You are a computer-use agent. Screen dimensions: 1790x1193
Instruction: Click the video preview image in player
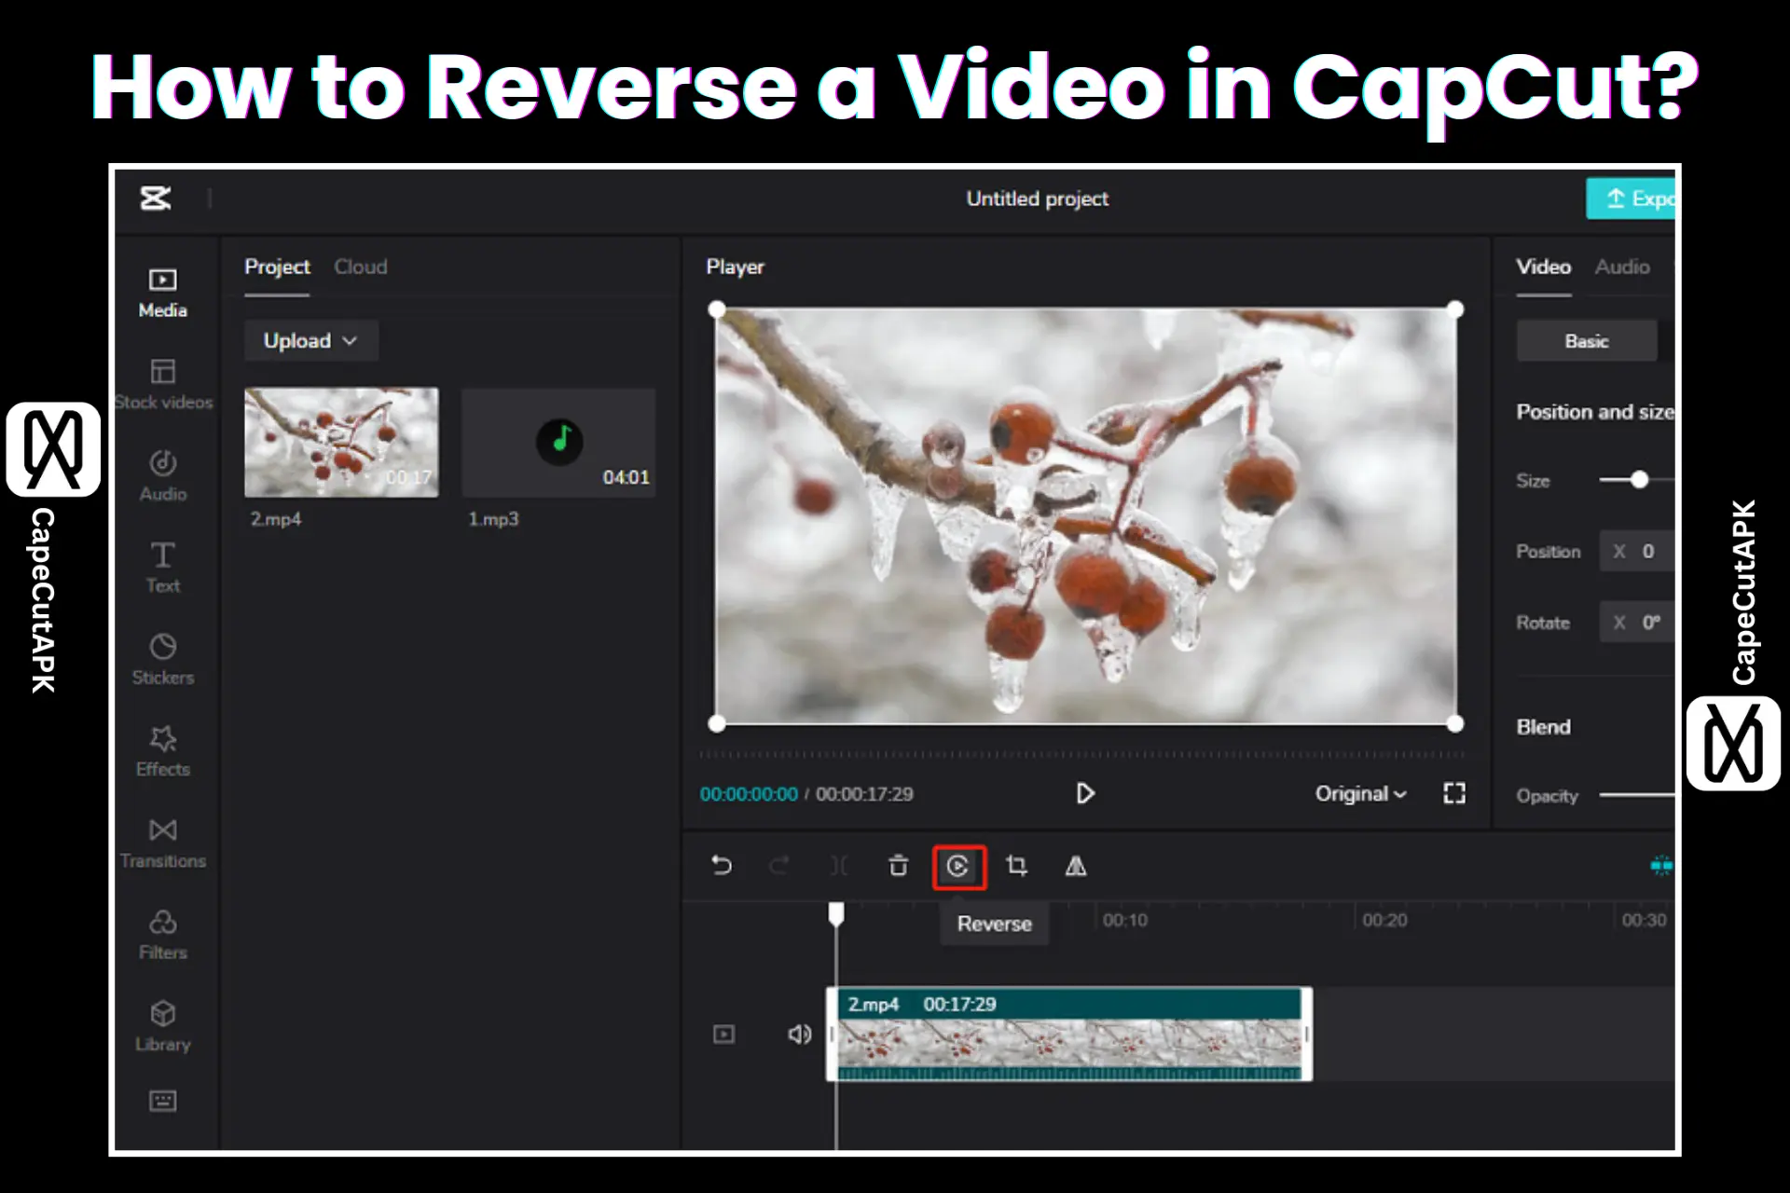click(x=1085, y=516)
